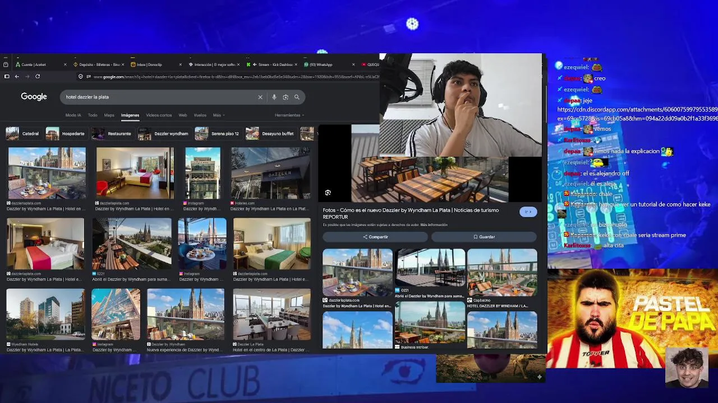Filter images by Catedral chip

[x=23, y=134]
